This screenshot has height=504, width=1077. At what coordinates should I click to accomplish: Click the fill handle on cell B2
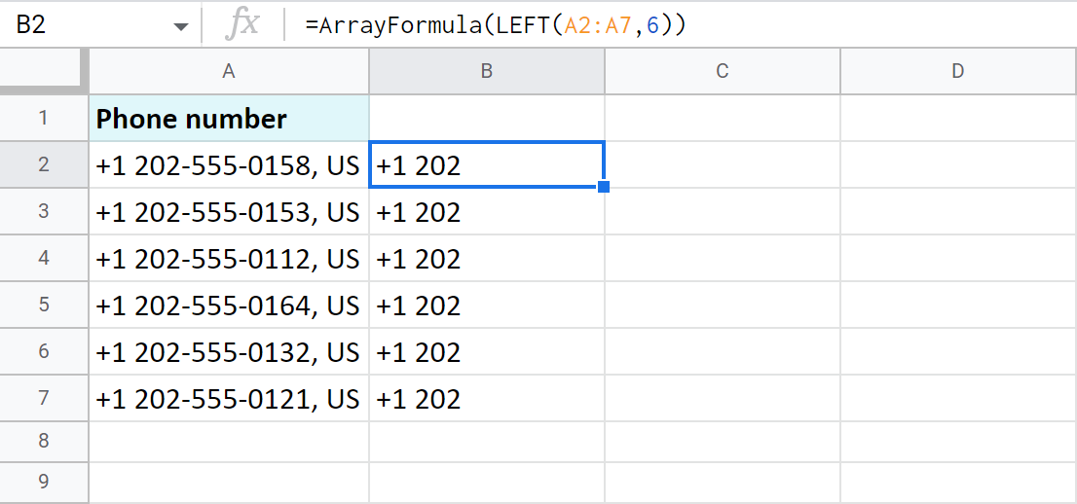604,187
